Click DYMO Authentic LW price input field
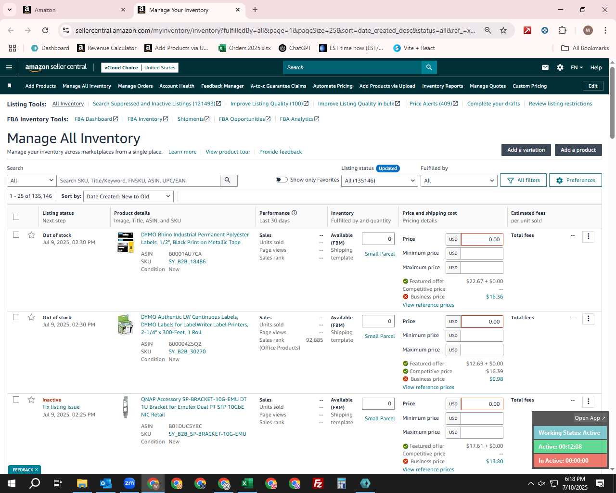The image size is (616, 493). pyautogui.click(x=482, y=322)
